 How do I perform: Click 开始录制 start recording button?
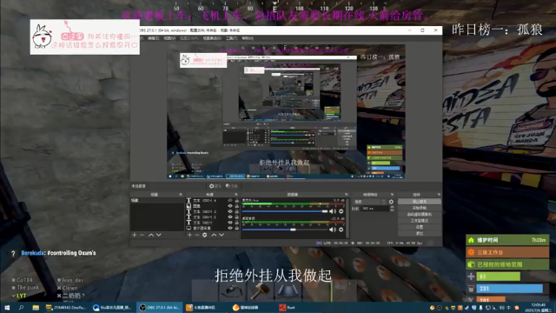419,208
